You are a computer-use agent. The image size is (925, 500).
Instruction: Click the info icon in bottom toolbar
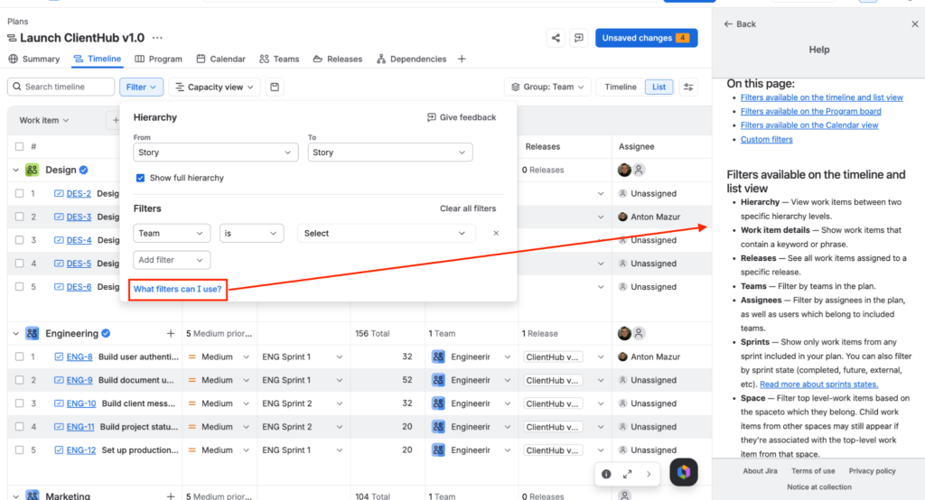[606, 474]
